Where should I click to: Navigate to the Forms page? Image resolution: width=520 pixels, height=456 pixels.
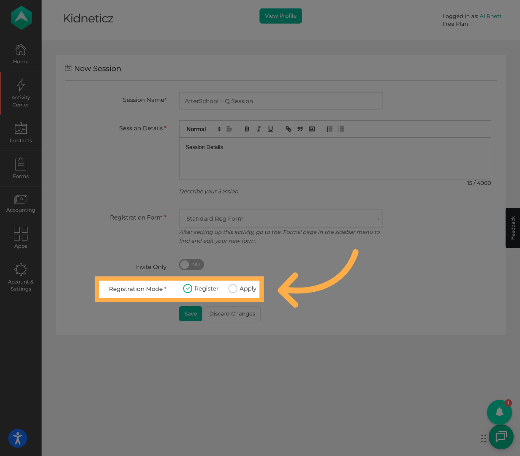click(x=20, y=168)
